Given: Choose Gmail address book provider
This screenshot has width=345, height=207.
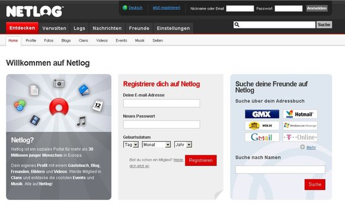Looking at the screenshot, I should click(x=262, y=137).
